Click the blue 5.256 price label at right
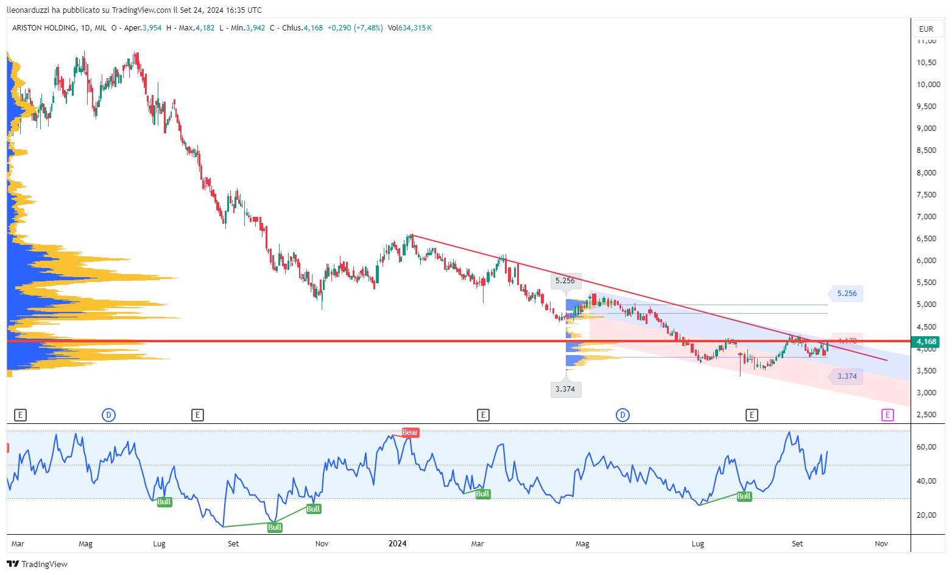The width and height of the screenshot is (952, 575). [x=847, y=294]
